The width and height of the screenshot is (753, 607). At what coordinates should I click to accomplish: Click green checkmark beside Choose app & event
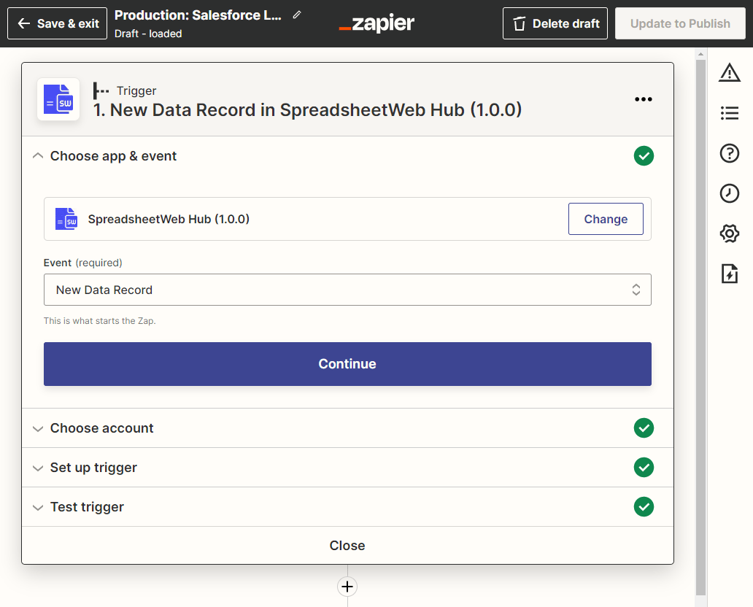pyautogui.click(x=644, y=155)
